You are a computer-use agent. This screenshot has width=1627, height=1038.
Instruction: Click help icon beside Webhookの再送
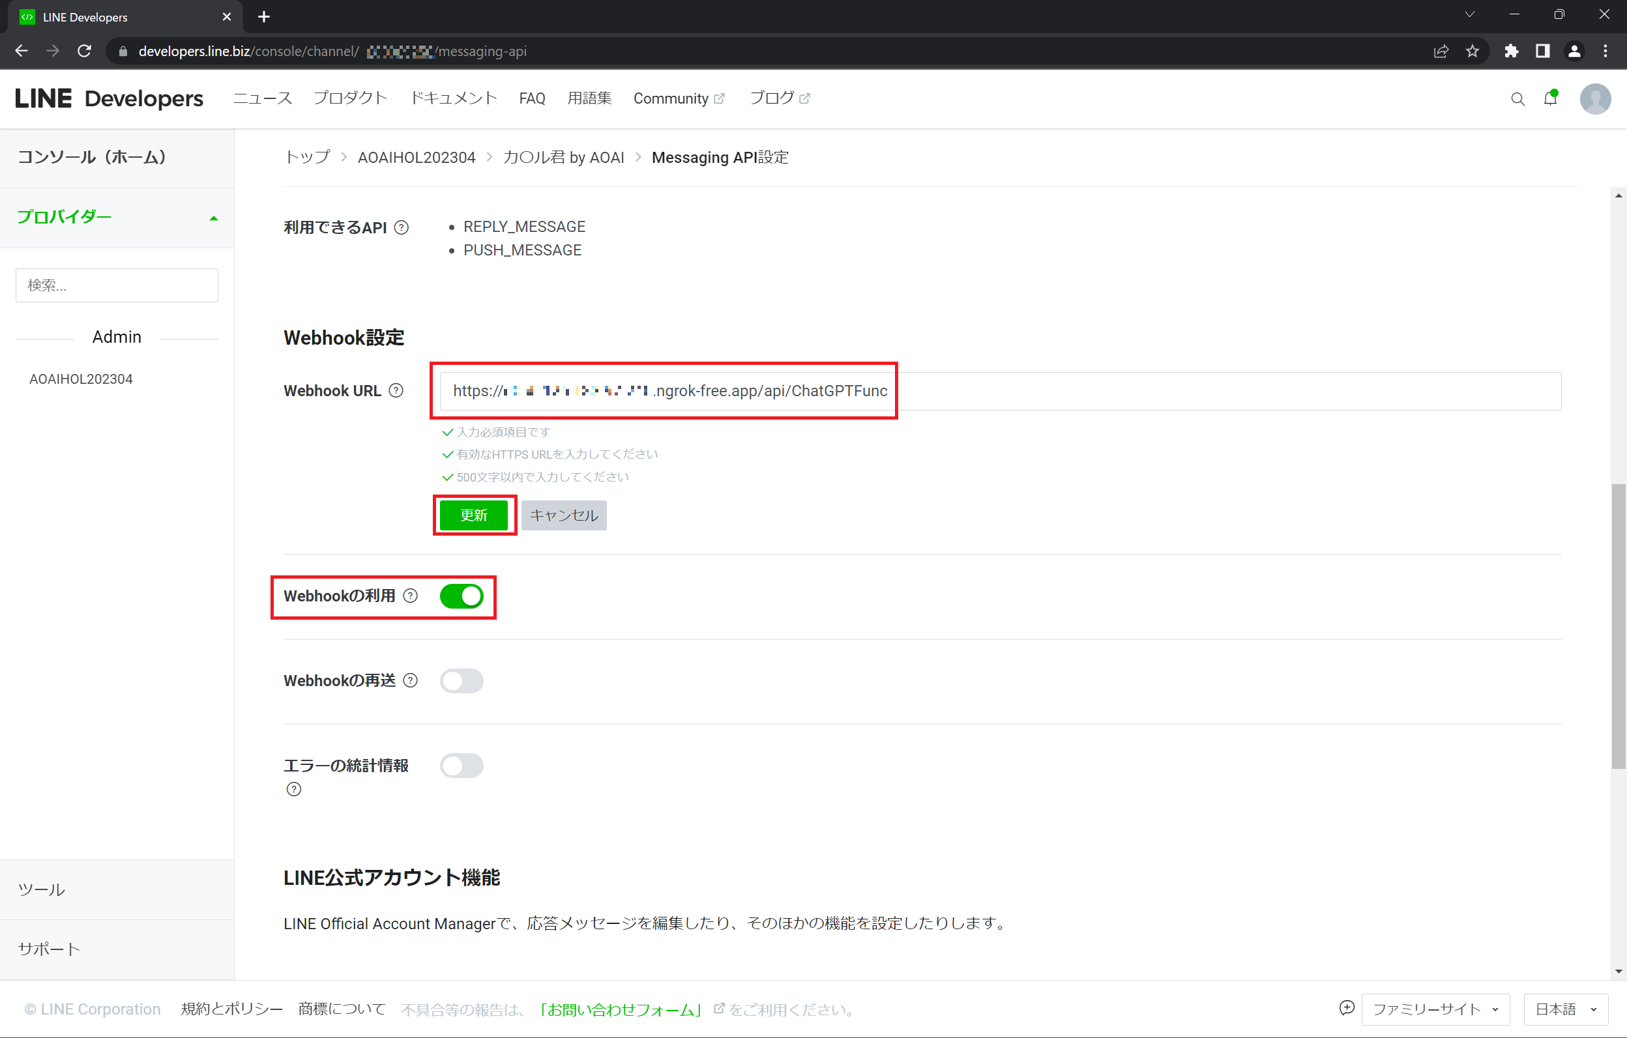coord(410,681)
